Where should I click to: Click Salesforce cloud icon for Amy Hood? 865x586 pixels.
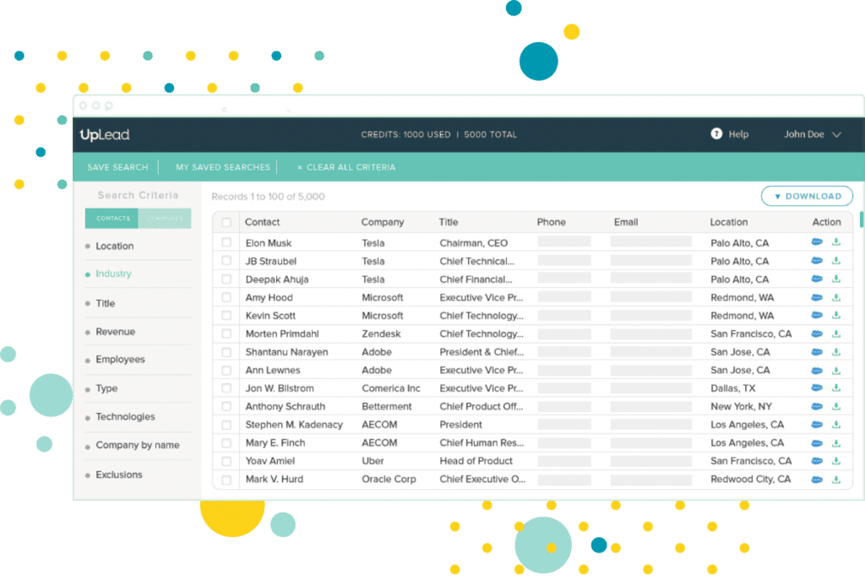coord(817,297)
